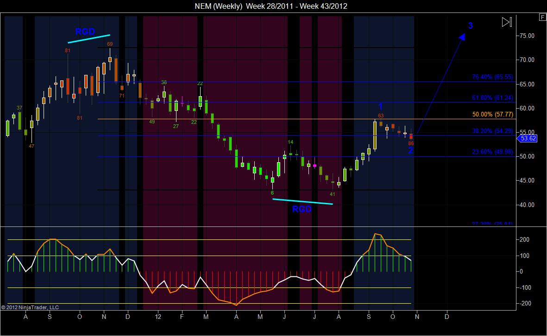Image resolution: width=547 pixels, height=336 pixels.
Task: Click bar count label 49
Action: (x=152, y=122)
